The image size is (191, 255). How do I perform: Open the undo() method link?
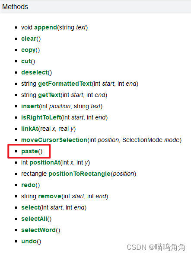(29, 241)
